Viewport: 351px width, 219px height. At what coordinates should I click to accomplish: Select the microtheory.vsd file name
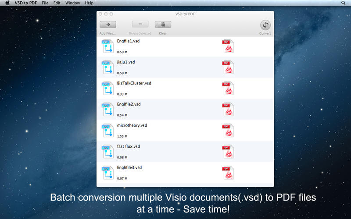point(132,125)
